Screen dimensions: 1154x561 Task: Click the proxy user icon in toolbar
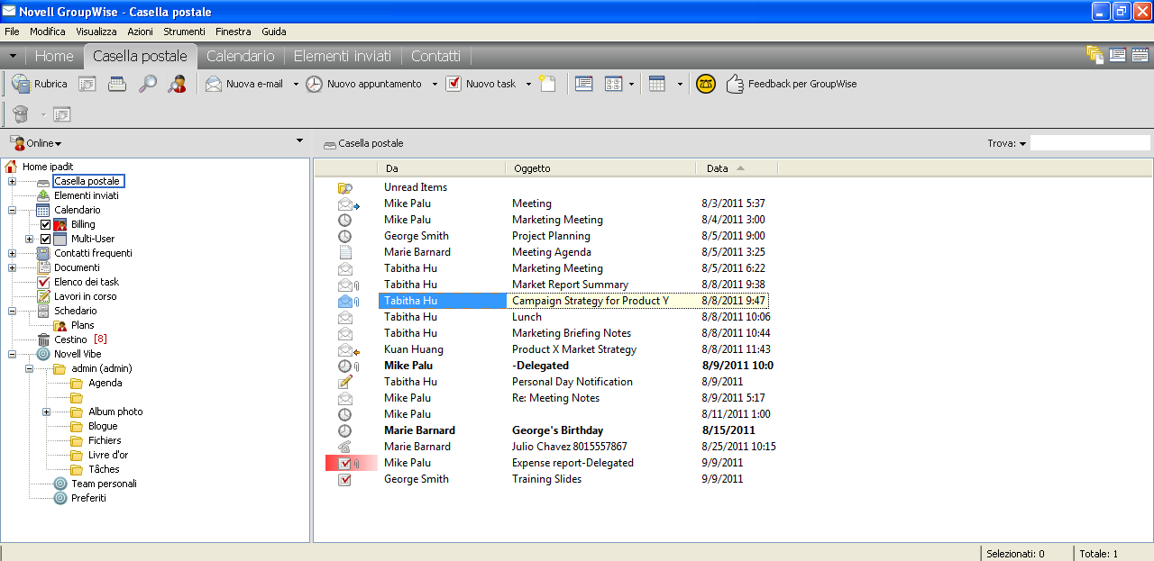(x=177, y=84)
